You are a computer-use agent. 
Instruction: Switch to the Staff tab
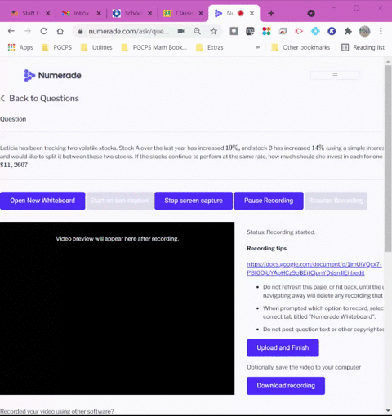pyautogui.click(x=30, y=13)
